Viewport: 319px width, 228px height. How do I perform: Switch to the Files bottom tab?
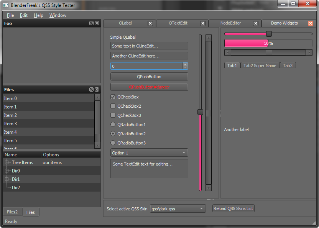pyautogui.click(x=31, y=212)
